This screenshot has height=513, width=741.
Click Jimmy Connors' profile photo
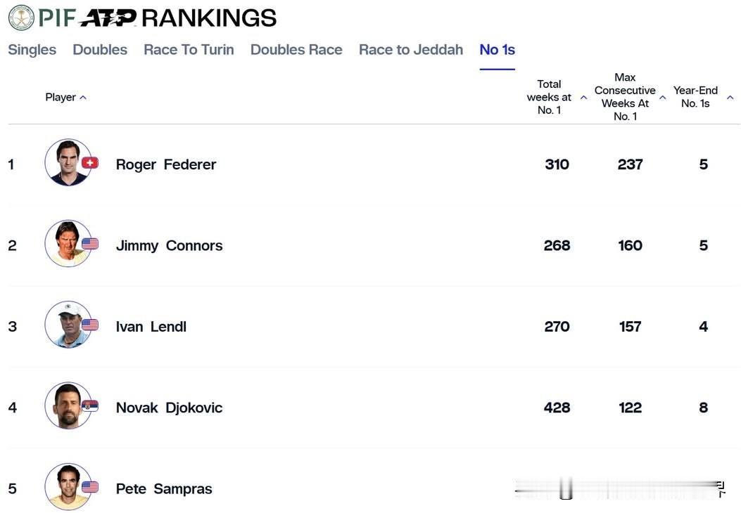click(x=68, y=244)
